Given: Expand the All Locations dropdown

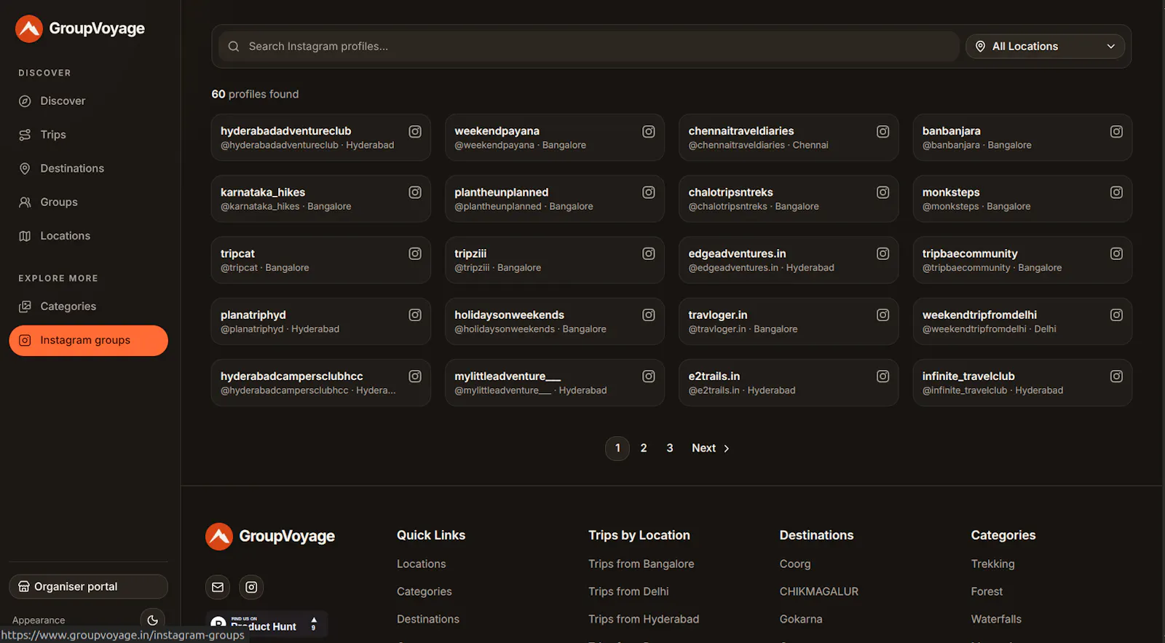Looking at the screenshot, I should click(x=1045, y=47).
